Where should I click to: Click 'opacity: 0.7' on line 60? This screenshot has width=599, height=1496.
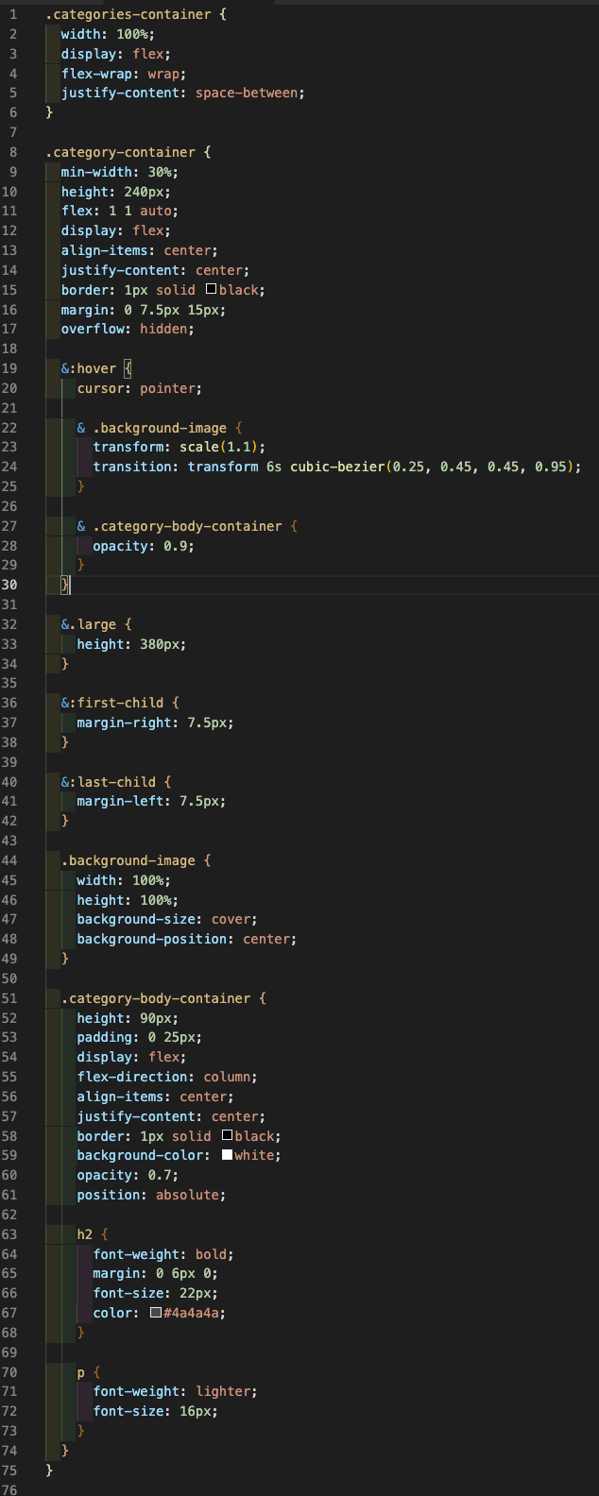(x=128, y=1175)
